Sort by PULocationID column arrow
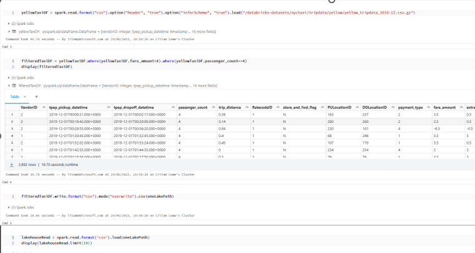475x253 pixels. 357,107
